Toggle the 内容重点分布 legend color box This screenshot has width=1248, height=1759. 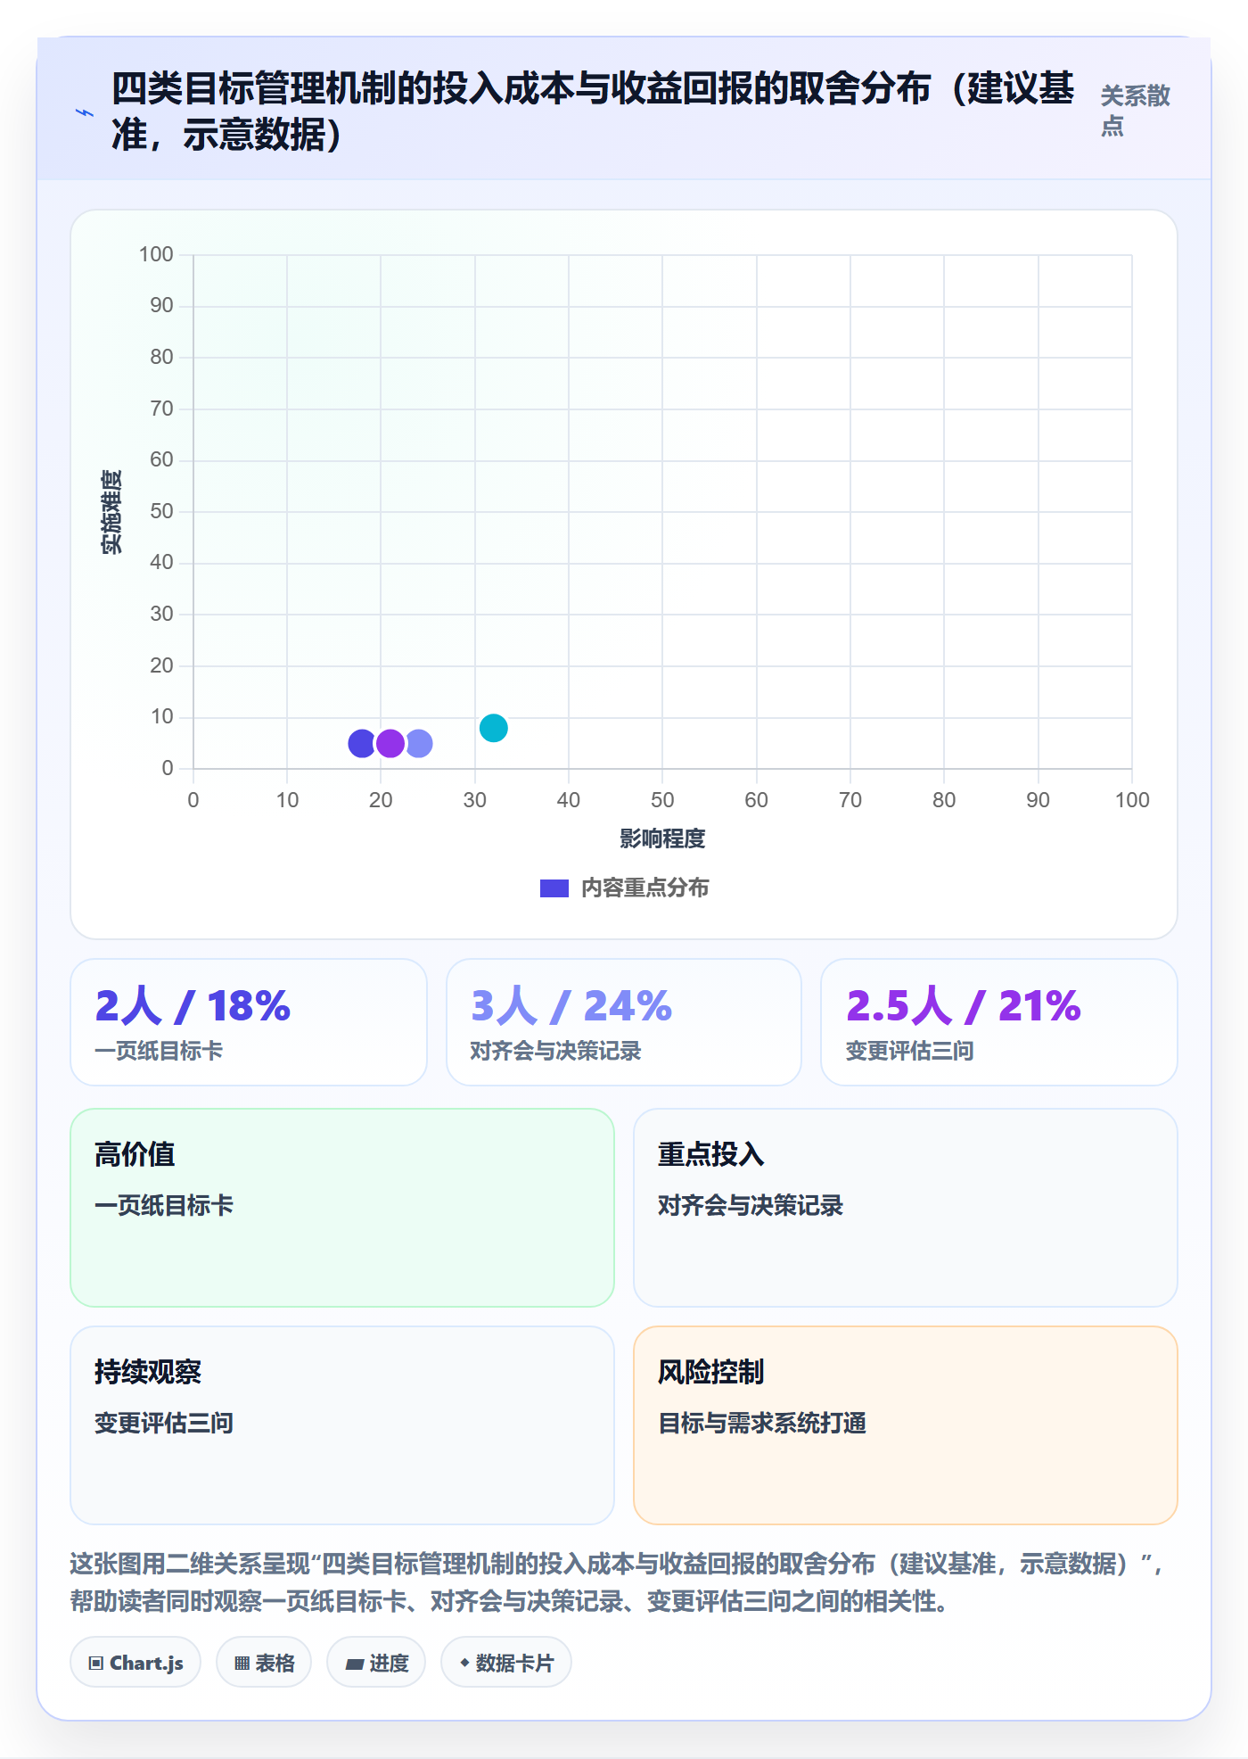coord(554,888)
